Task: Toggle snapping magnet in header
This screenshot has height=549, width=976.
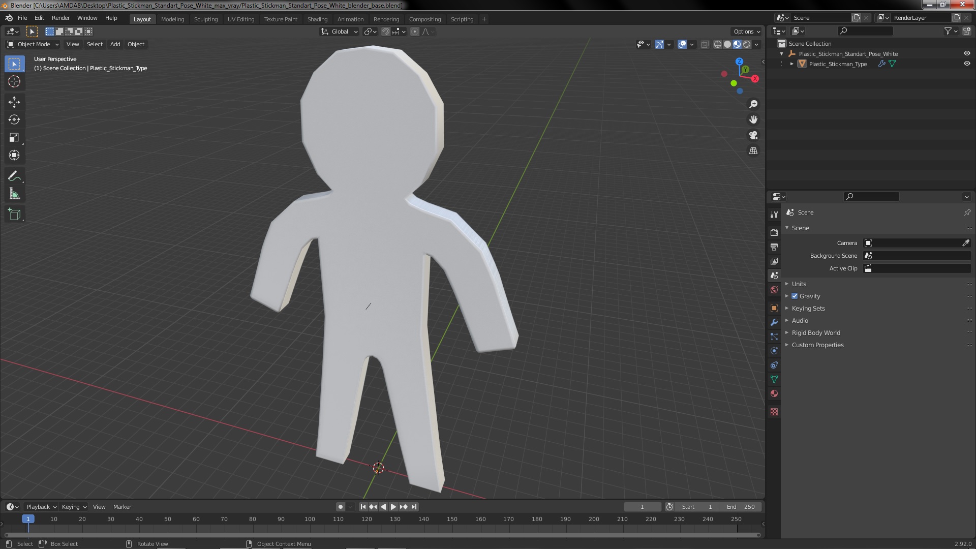Action: (386, 32)
